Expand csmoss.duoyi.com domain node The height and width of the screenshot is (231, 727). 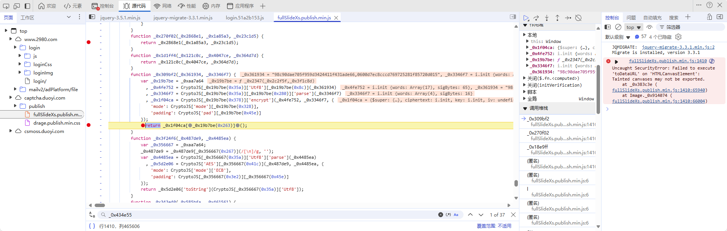[10, 131]
